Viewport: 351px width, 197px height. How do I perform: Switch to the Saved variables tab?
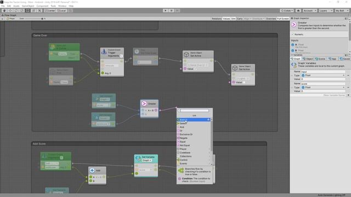(344, 59)
